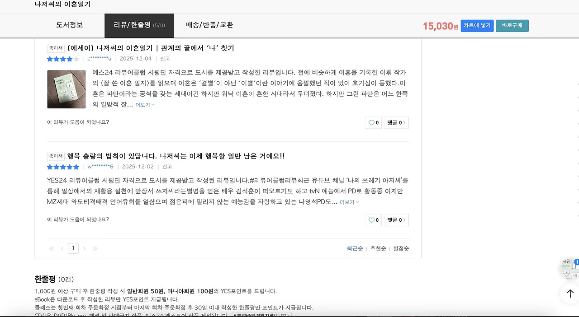The width and height of the screenshot is (579, 317).
Task: Go to previous review page arrow
Action: pos(62,248)
